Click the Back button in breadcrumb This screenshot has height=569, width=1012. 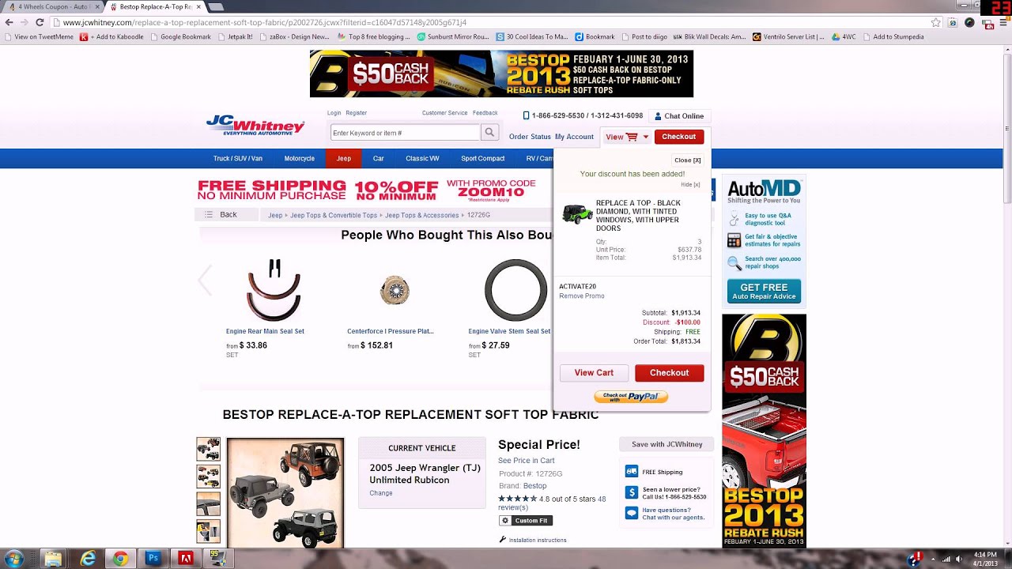[x=227, y=215]
